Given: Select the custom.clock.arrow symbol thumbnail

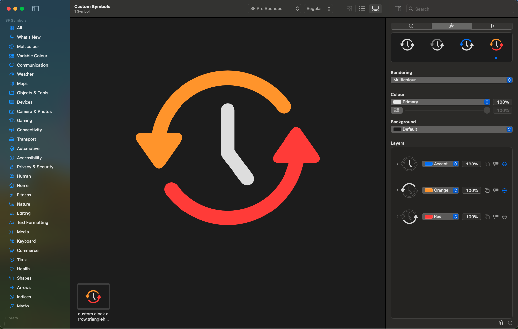Looking at the screenshot, I should pyautogui.click(x=93, y=297).
